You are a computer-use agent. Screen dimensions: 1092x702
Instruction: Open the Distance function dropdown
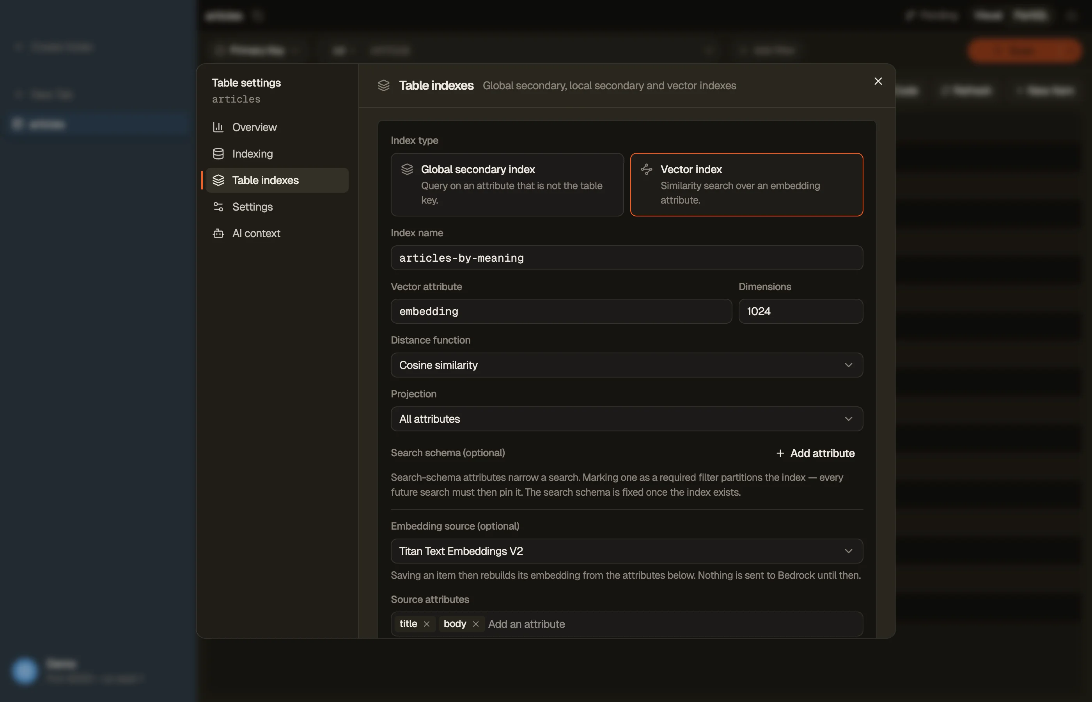click(x=627, y=365)
